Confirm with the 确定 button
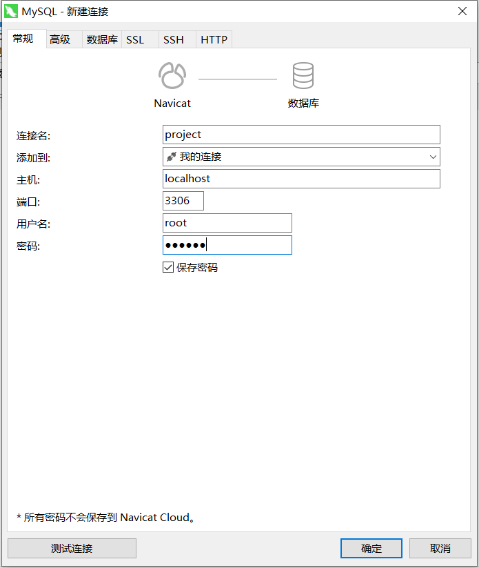This screenshot has width=479, height=568. pyautogui.click(x=371, y=548)
